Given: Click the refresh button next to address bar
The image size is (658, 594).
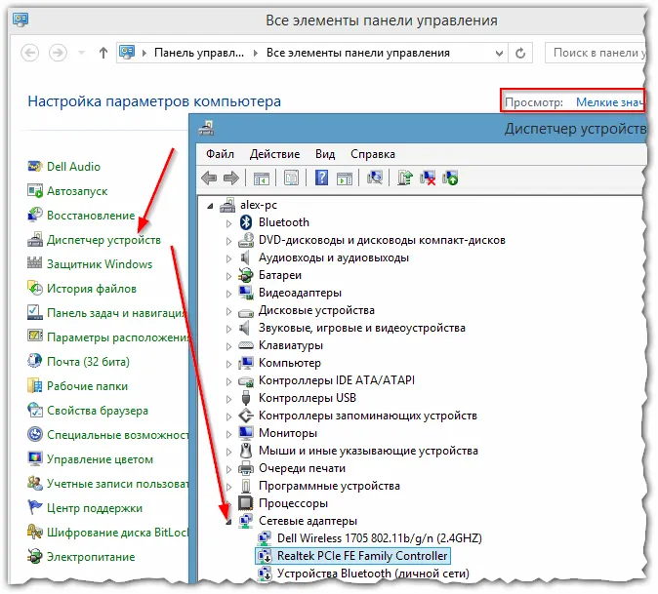Looking at the screenshot, I should coord(520,54).
